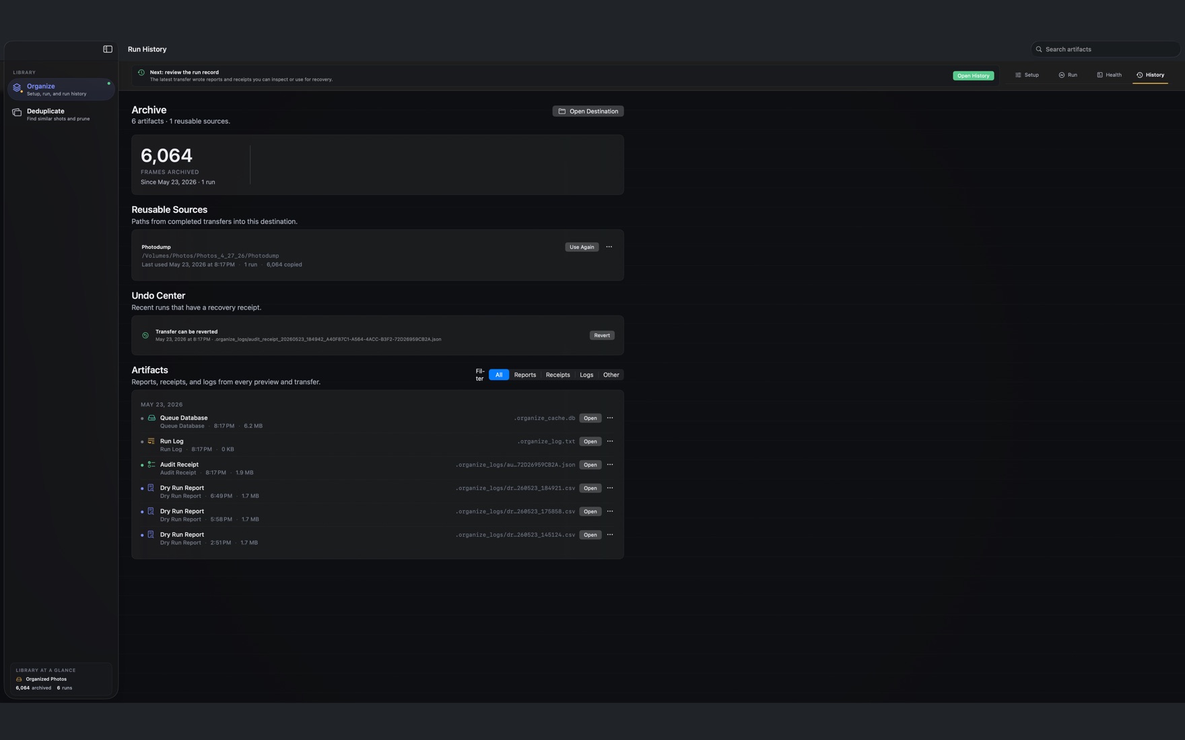Switch to the Health tab
The height and width of the screenshot is (740, 1185).
pyautogui.click(x=1109, y=75)
